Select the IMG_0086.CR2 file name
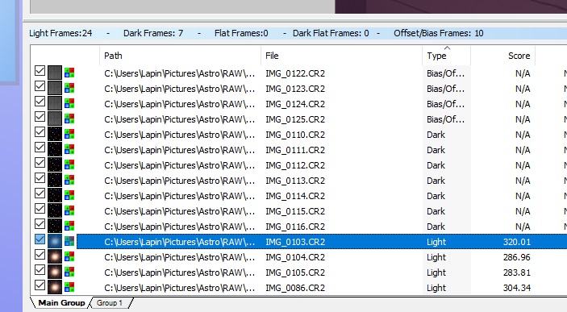567x312 pixels. click(295, 288)
